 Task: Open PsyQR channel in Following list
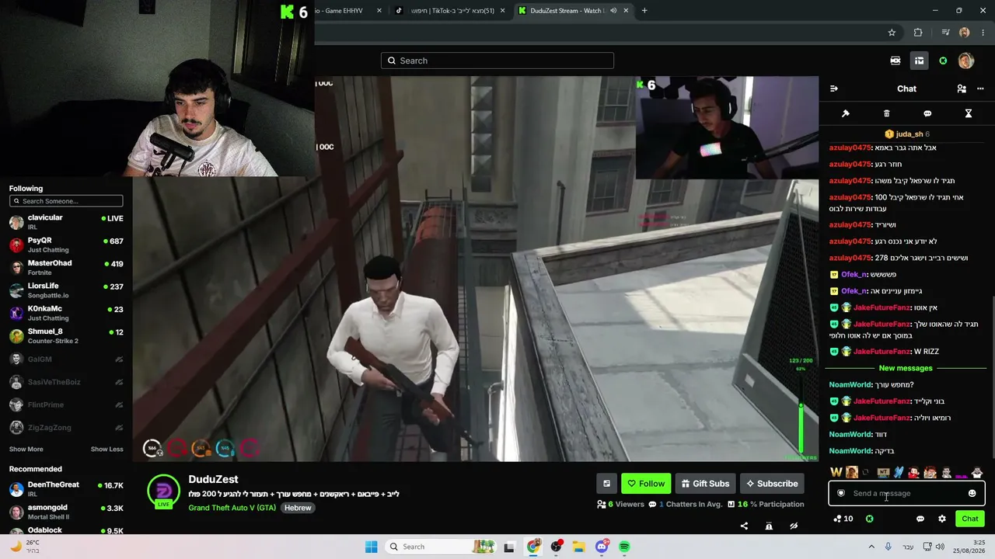click(66, 245)
